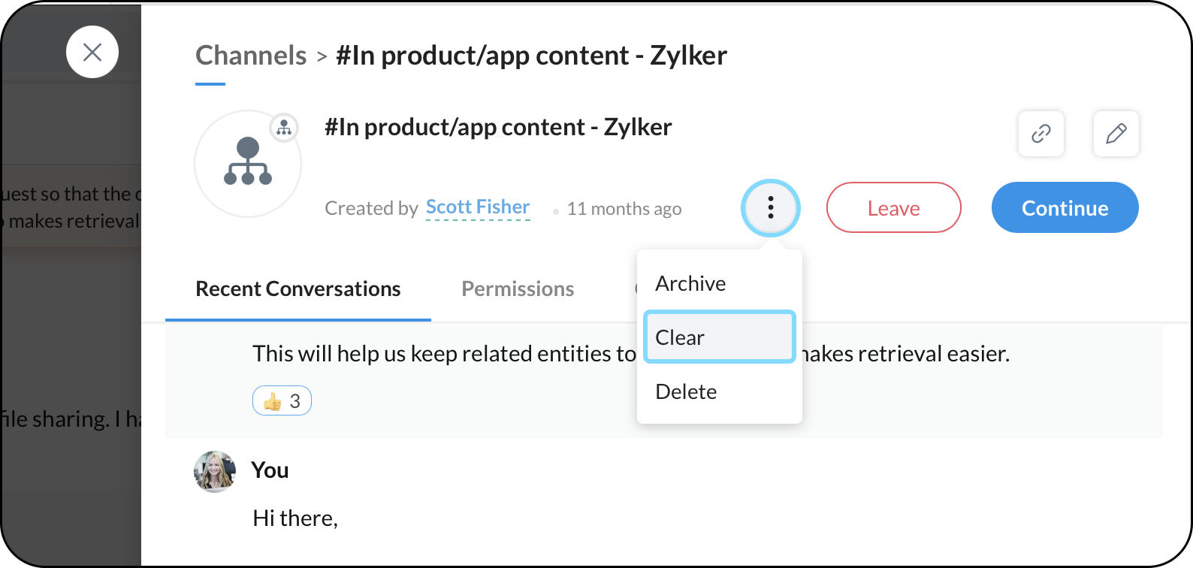Open the Permissions tab
1193x568 pixels.
[x=518, y=289]
